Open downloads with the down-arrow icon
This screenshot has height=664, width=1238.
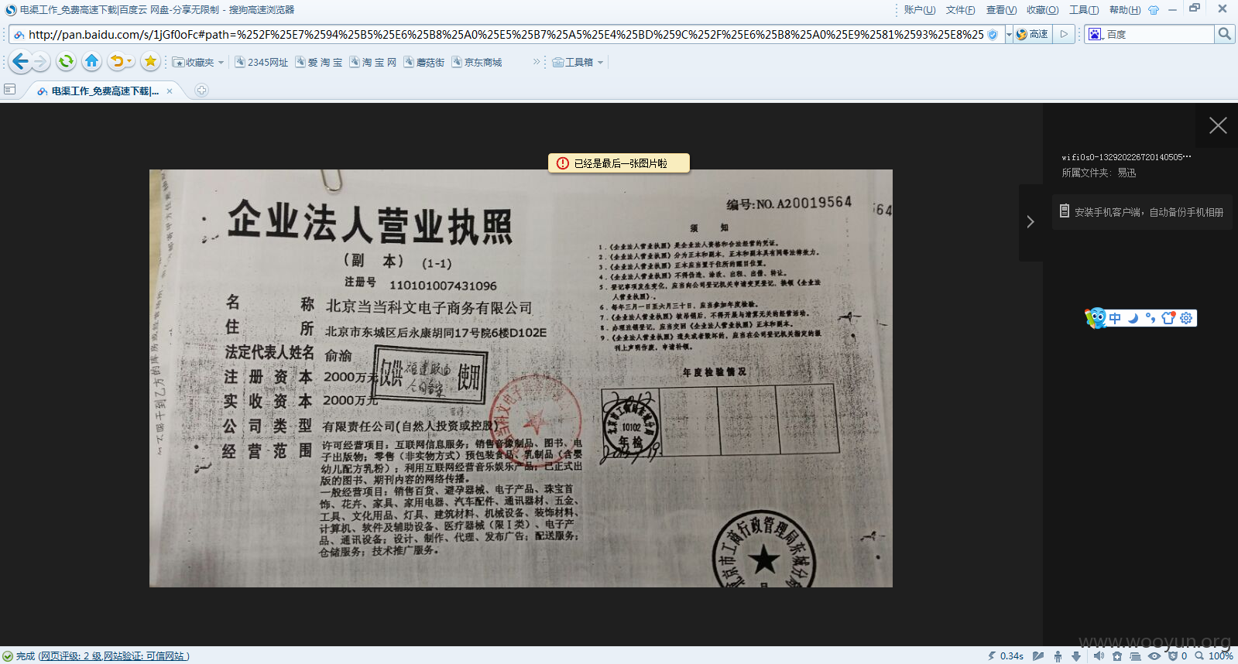pos(1076,656)
